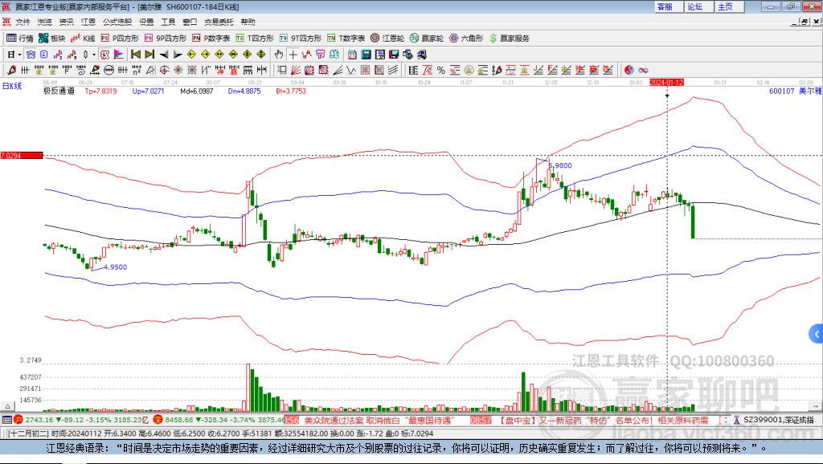Screen dimensions: 823x464
Task: Select the 六角形 hexagon tool
Action: [466, 39]
